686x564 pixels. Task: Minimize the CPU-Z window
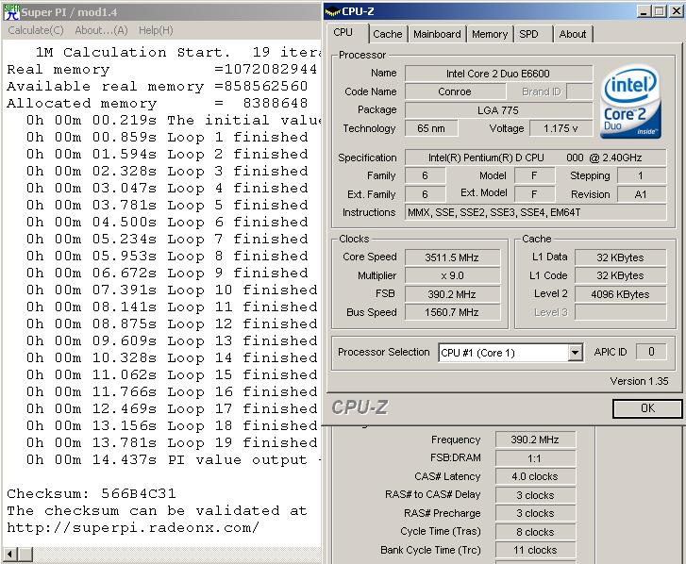[643, 12]
